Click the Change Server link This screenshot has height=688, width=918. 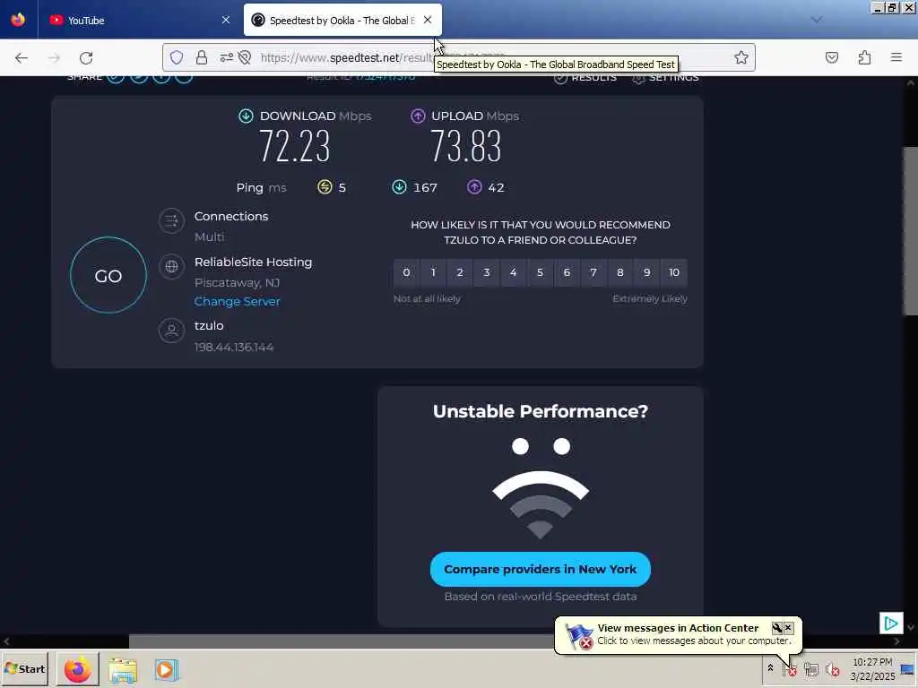237,301
